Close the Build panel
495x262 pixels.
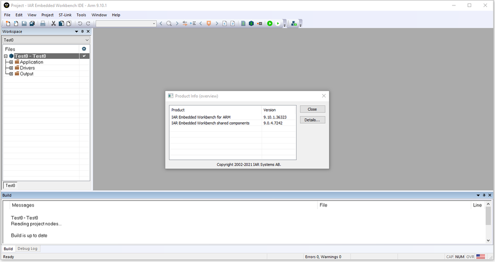click(x=490, y=196)
